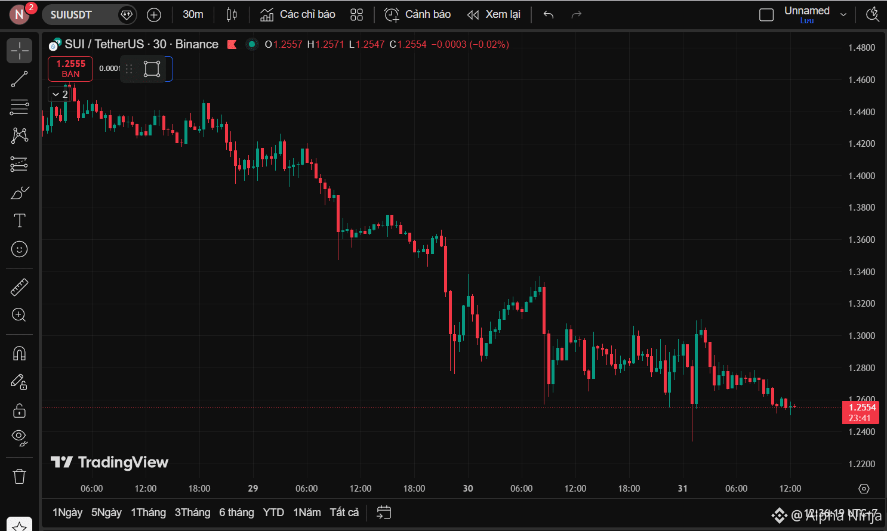Toggle magnet mode for drawings
887x531 pixels.
point(19,354)
